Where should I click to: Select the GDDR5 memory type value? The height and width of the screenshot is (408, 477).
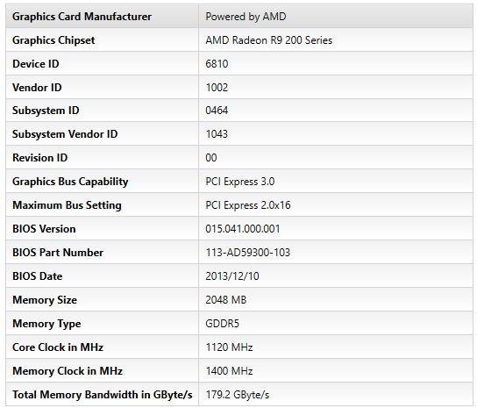pyautogui.click(x=223, y=324)
